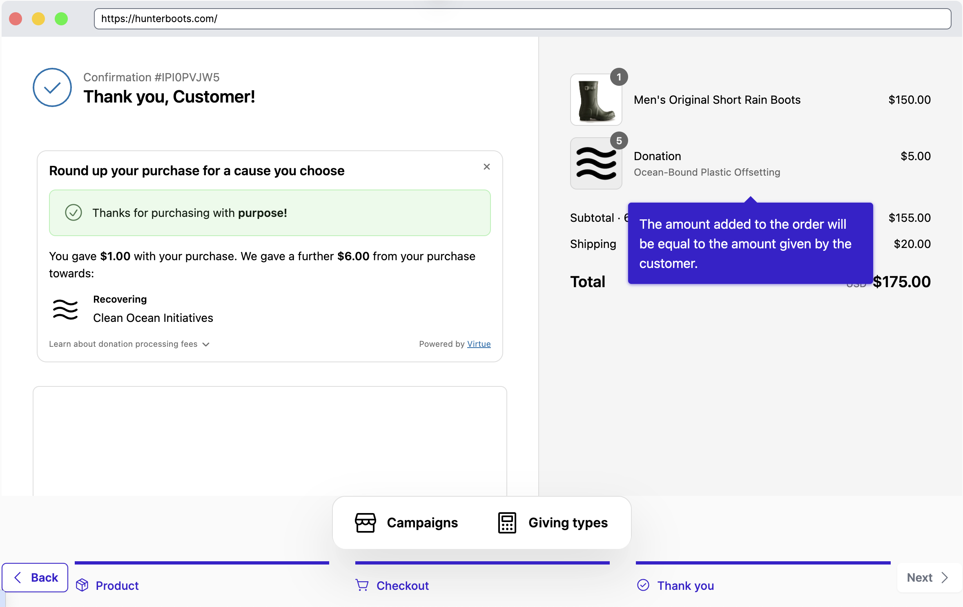Click the green success checkmark in the purpose banner
This screenshot has height=607, width=963.
click(74, 213)
